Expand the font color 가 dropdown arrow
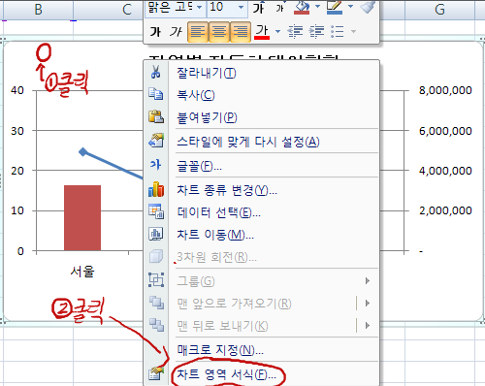This screenshot has height=386, width=485. click(277, 32)
